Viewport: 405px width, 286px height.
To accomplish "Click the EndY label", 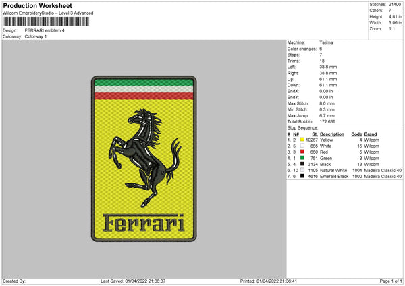I will (x=293, y=97).
